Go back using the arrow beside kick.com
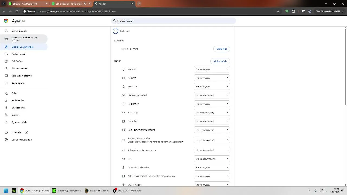Image resolution: width=347 pixels, height=195 pixels. (115, 31)
